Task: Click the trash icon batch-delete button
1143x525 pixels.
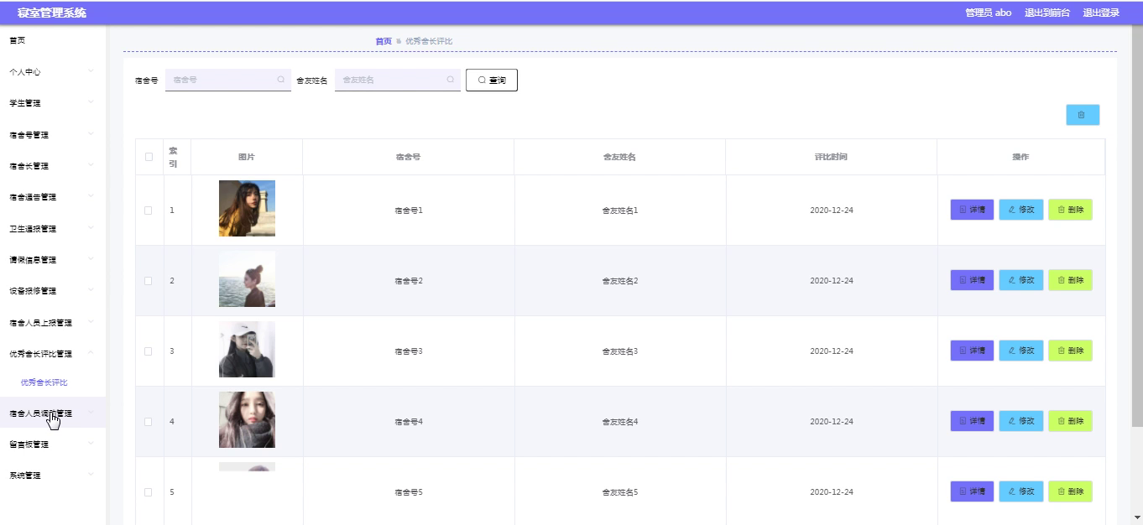Action: tap(1083, 115)
